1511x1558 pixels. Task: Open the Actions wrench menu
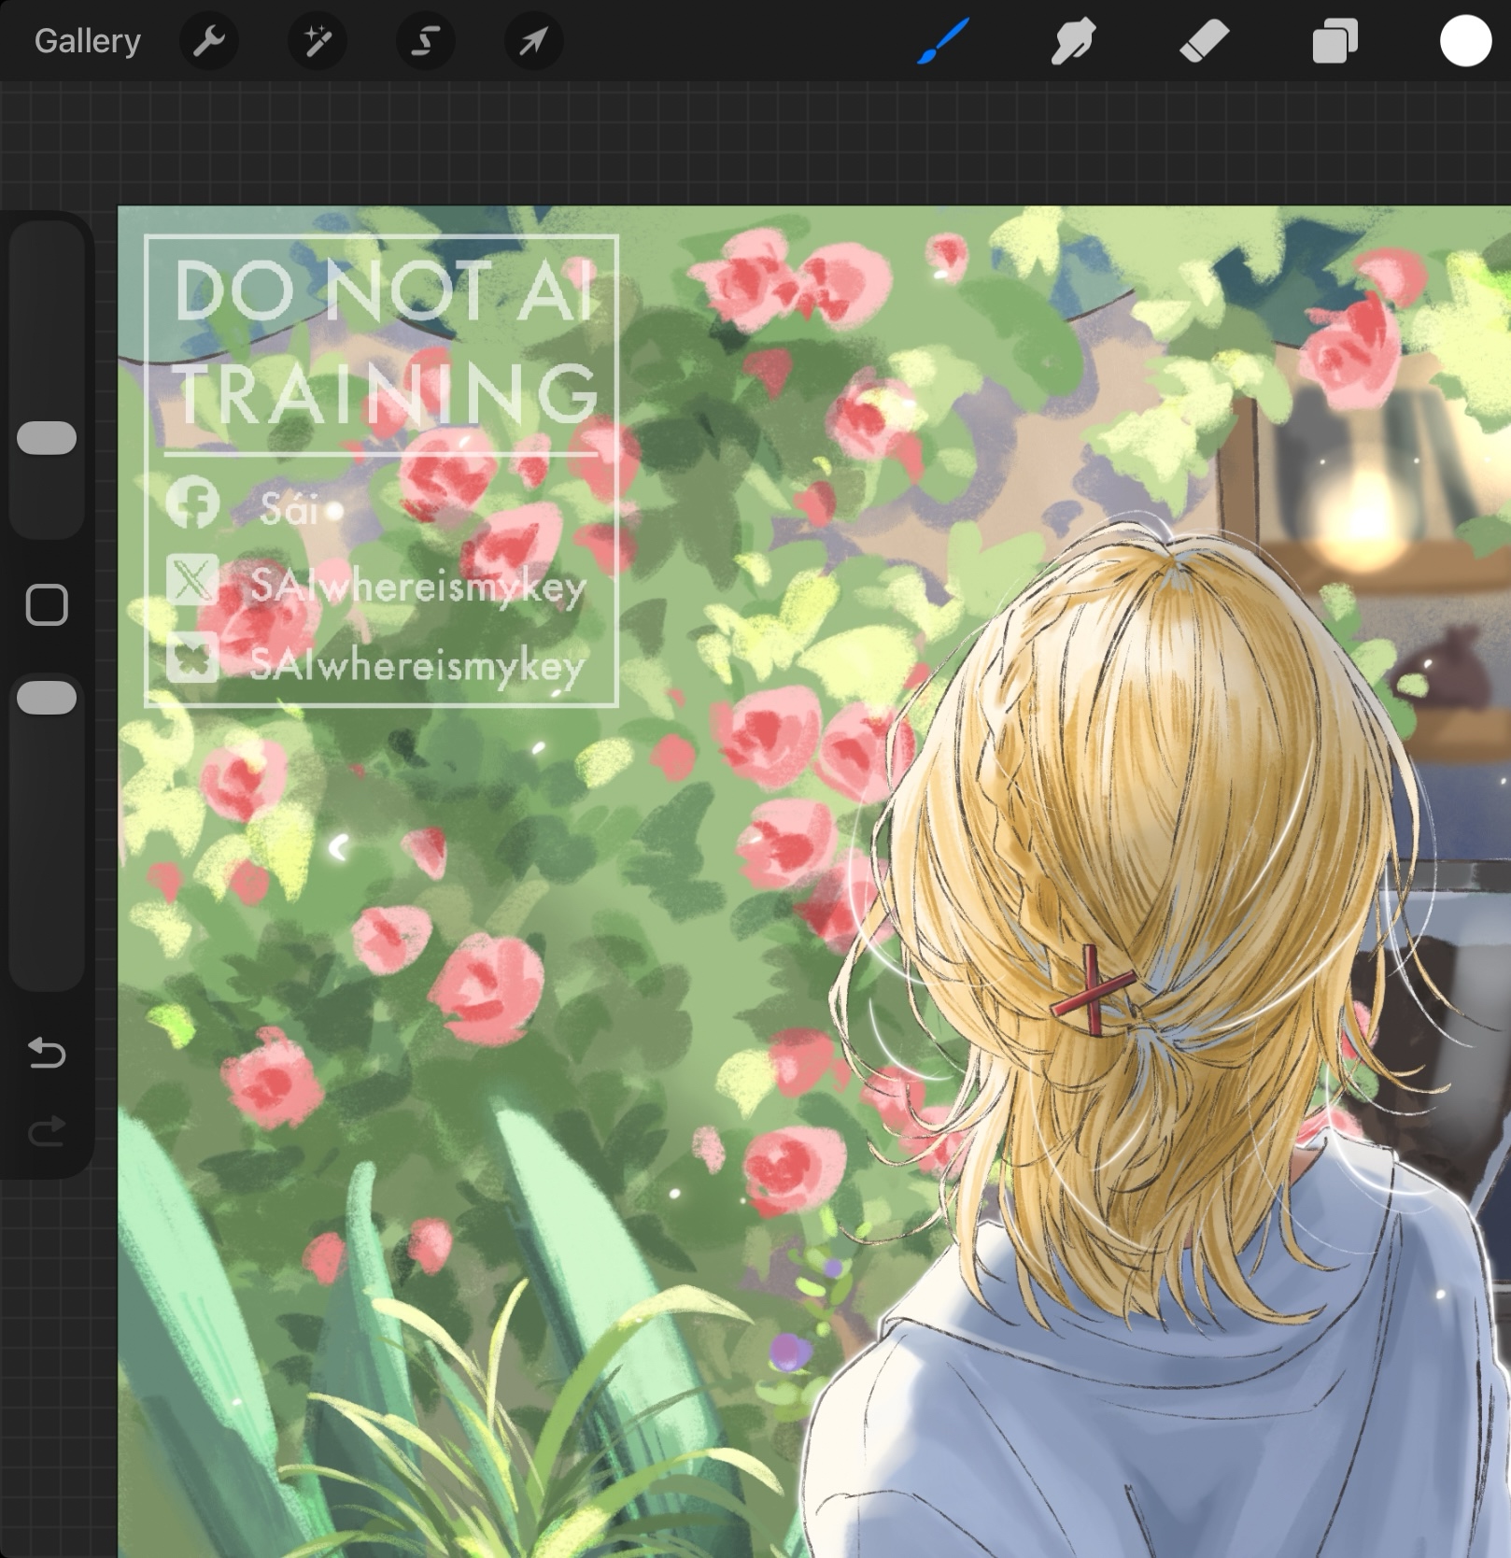pyautogui.click(x=209, y=41)
